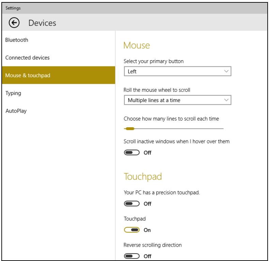This screenshot has height=261, width=269.
Task: Switch to AutoPlay settings
Action: [x=16, y=111]
